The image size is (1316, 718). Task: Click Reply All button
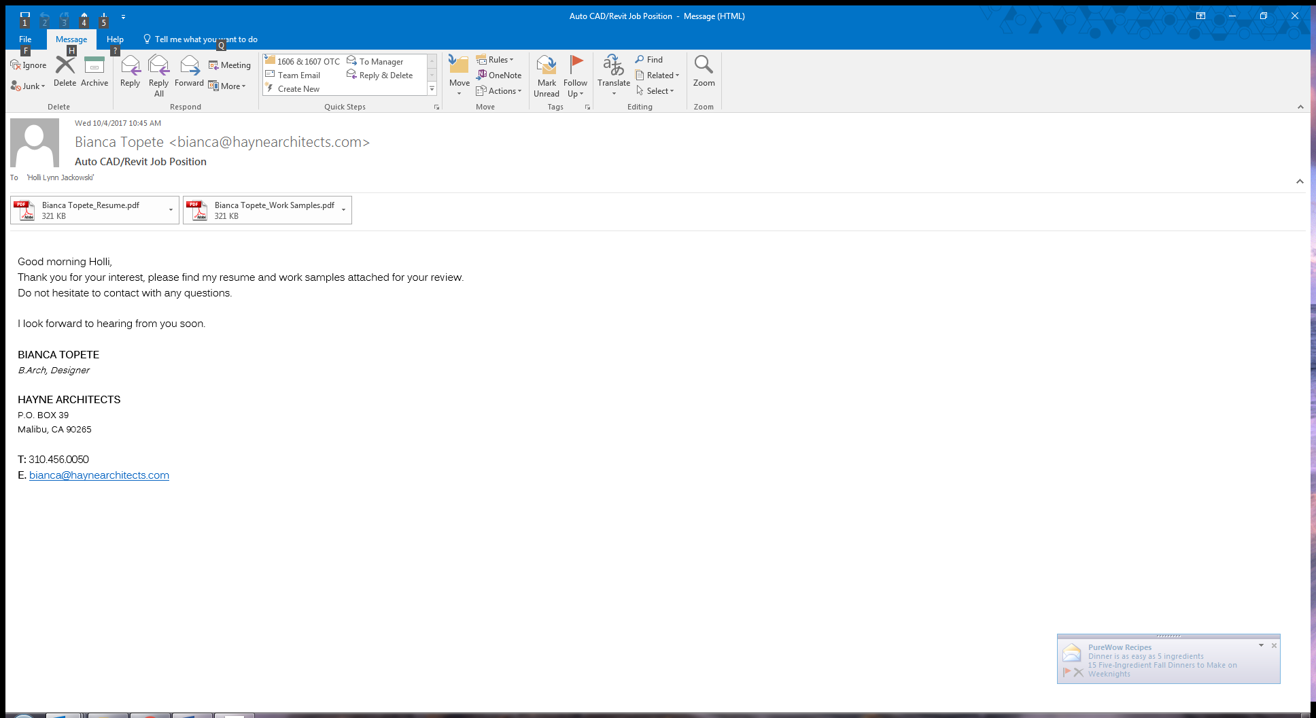158,75
